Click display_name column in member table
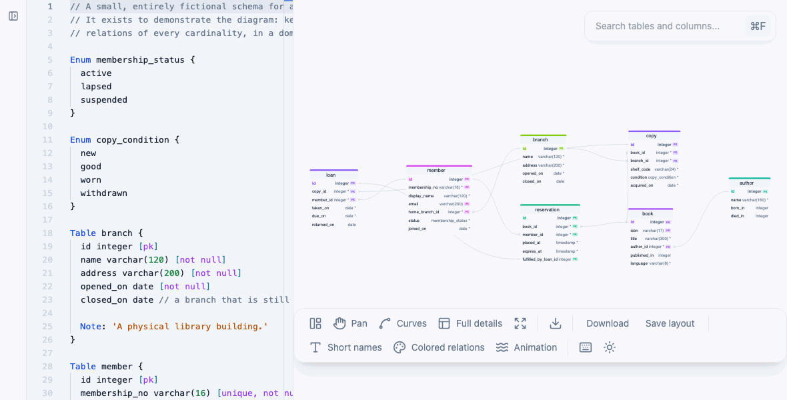The width and height of the screenshot is (787, 400). click(x=439, y=196)
